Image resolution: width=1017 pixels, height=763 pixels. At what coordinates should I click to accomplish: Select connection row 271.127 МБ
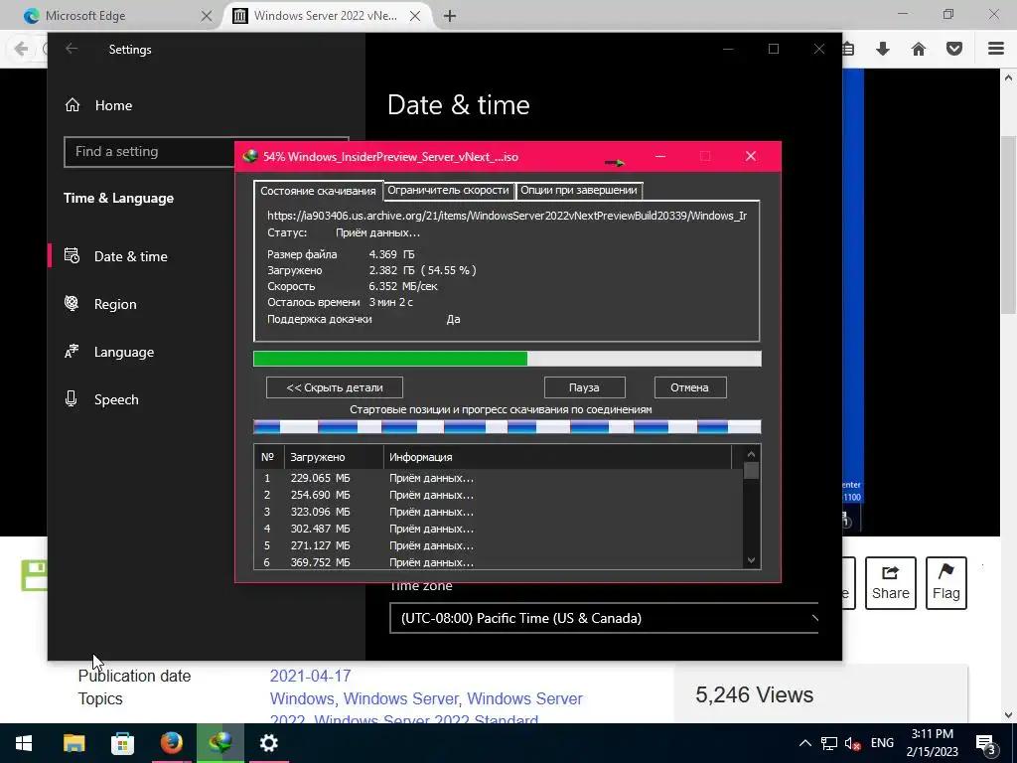(498, 545)
